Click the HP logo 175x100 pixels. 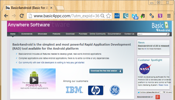pyautogui.click(x=96, y=90)
